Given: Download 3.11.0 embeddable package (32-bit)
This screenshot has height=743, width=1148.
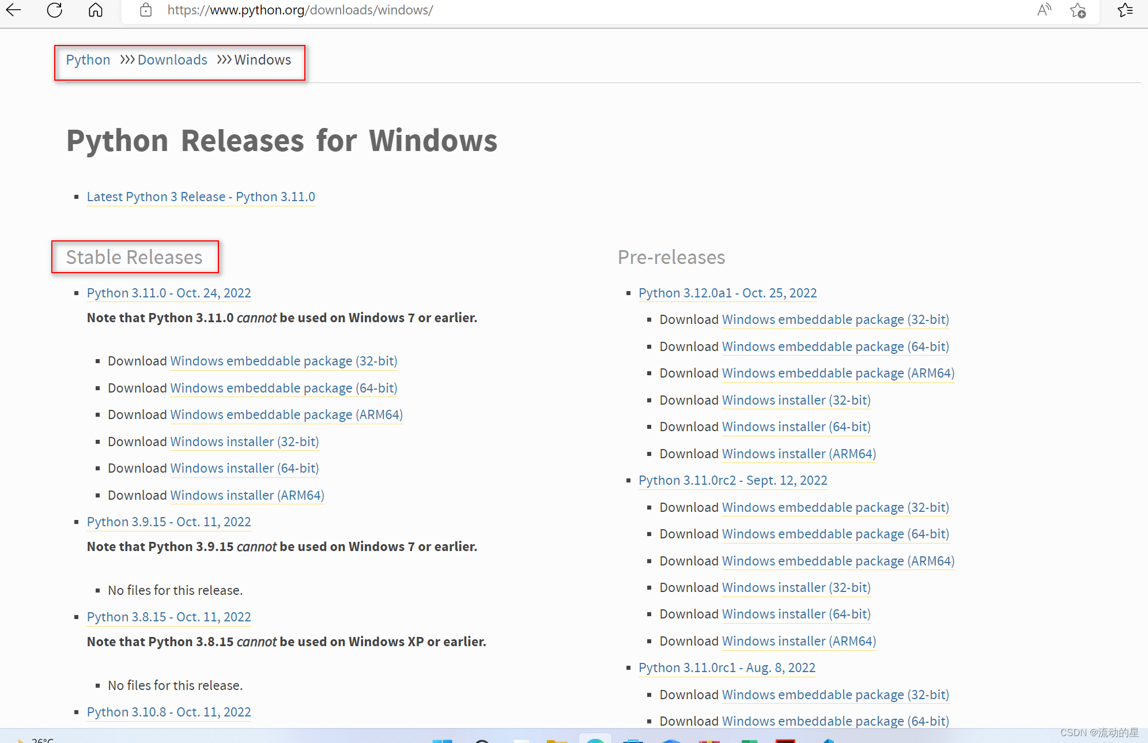Looking at the screenshot, I should pyautogui.click(x=284, y=361).
